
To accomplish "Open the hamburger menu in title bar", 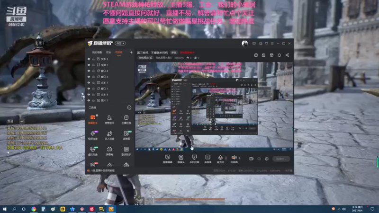I will [x=272, y=44].
